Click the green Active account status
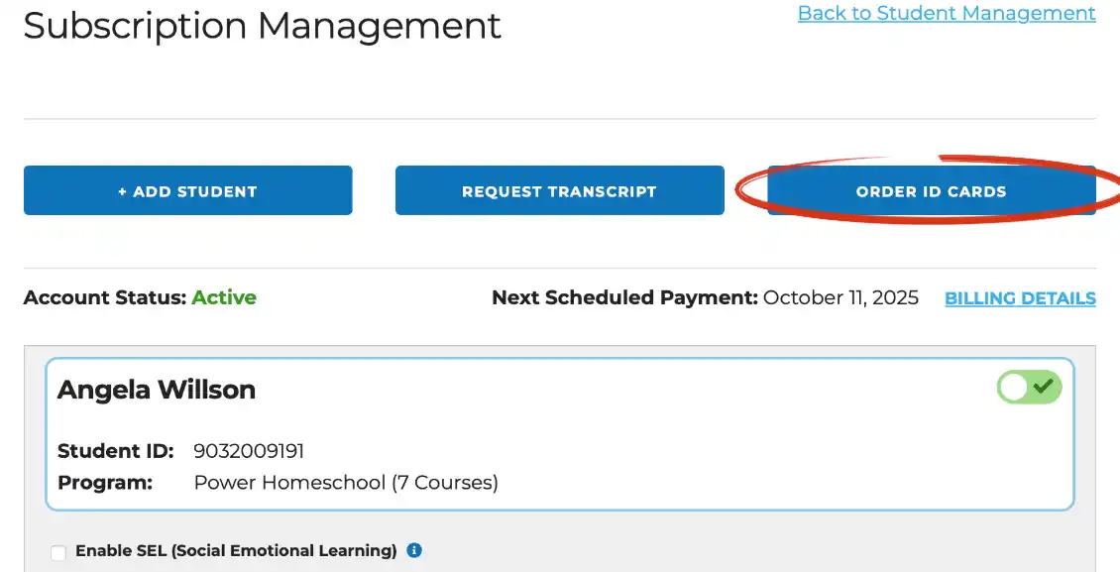 click(224, 297)
